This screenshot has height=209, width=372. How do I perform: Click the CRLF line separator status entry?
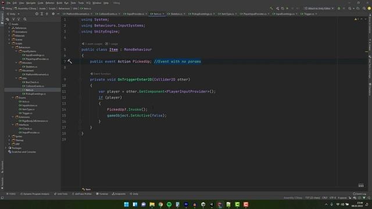[x=324, y=197]
